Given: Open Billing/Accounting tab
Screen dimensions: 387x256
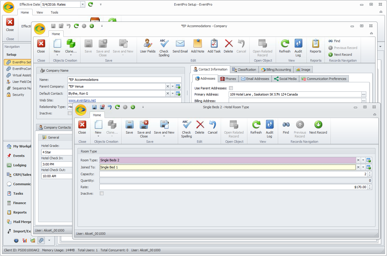Looking at the screenshot, I should point(276,70).
